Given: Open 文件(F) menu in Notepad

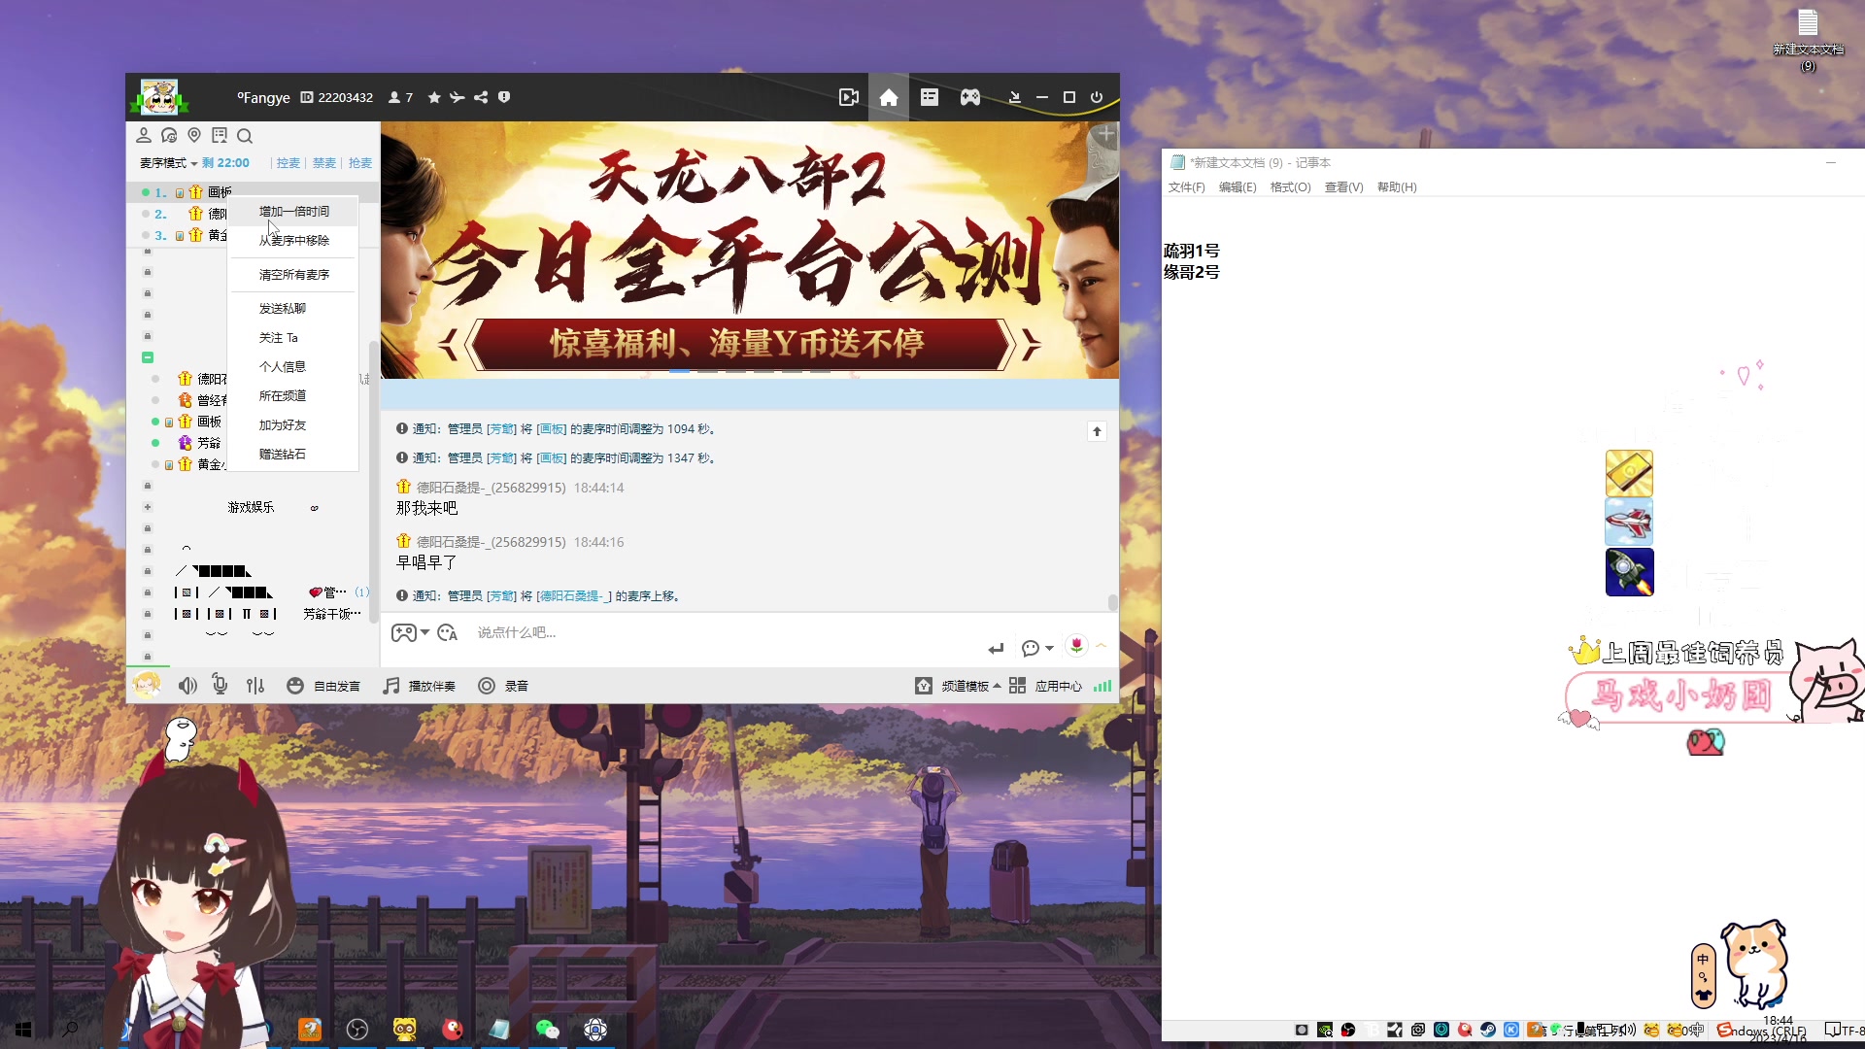Looking at the screenshot, I should tap(1186, 187).
